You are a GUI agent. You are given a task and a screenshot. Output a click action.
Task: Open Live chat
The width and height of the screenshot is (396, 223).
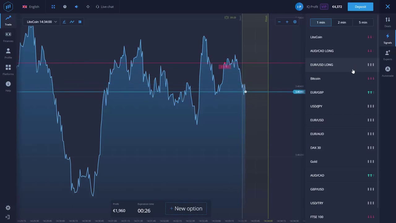[105, 7]
